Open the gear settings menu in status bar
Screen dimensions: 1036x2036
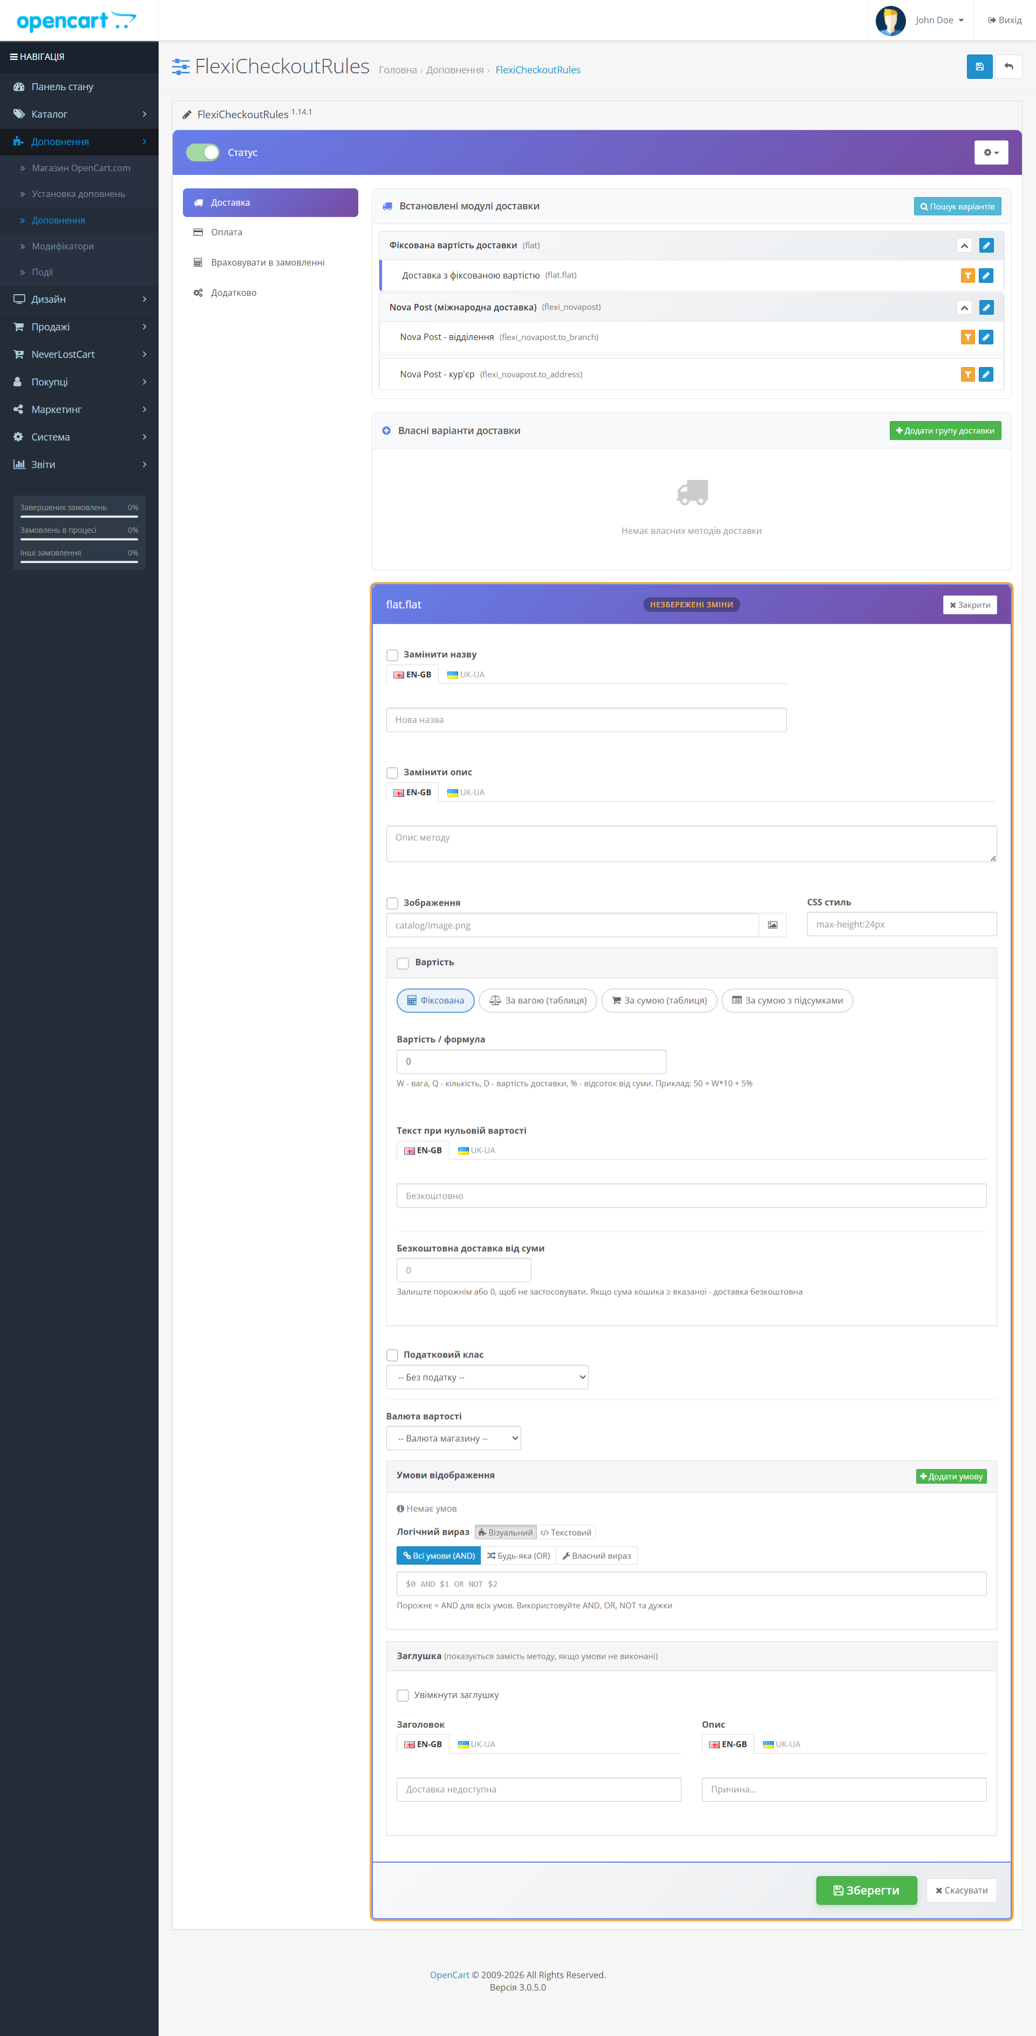pos(991,153)
